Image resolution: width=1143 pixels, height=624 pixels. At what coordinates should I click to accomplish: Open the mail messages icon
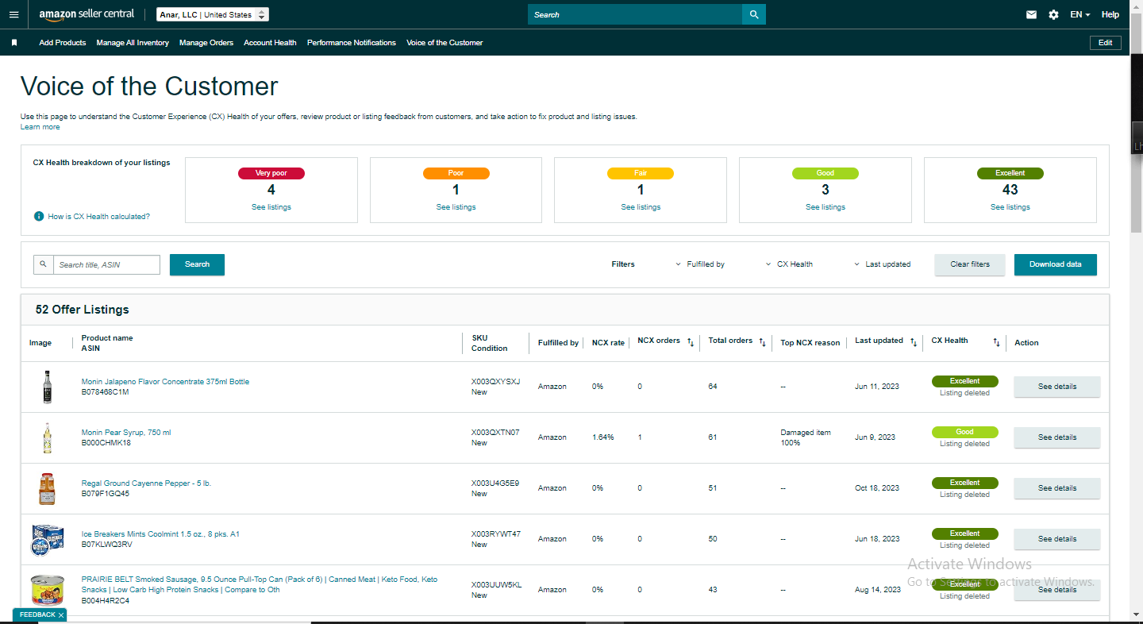(1031, 14)
